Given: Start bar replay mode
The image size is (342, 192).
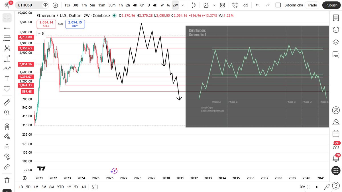Looking at the screenshot, I should click(x=245, y=5).
